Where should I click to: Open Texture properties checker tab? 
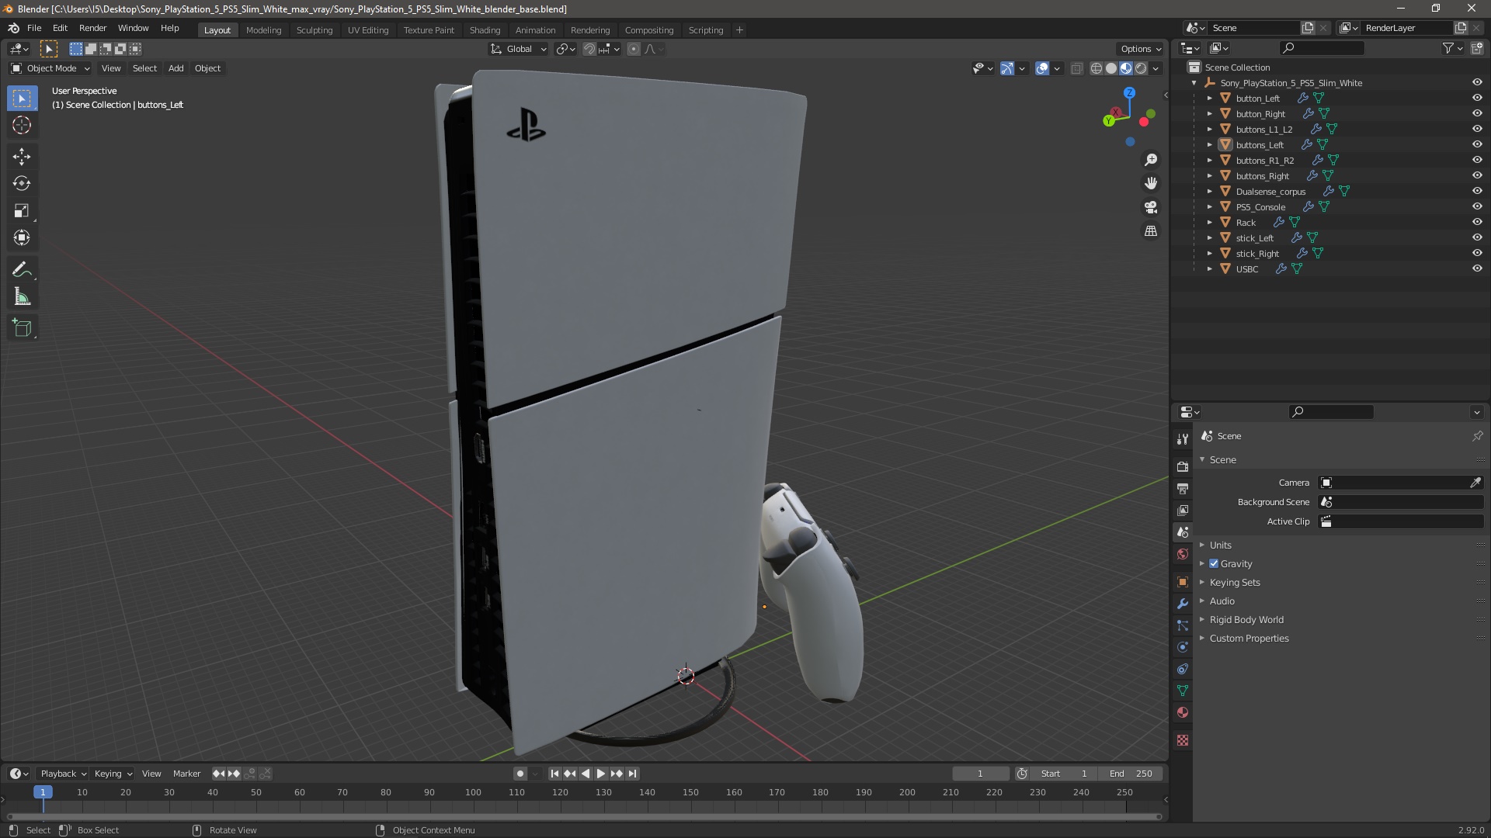tap(1183, 740)
